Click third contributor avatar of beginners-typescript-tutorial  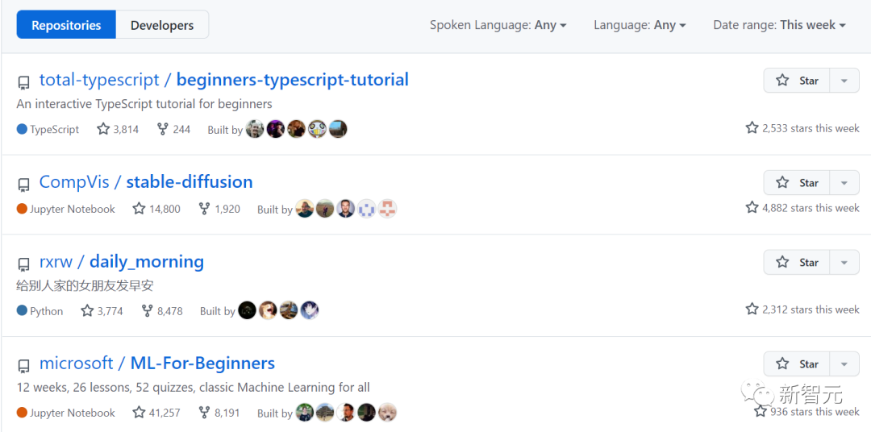[297, 129]
